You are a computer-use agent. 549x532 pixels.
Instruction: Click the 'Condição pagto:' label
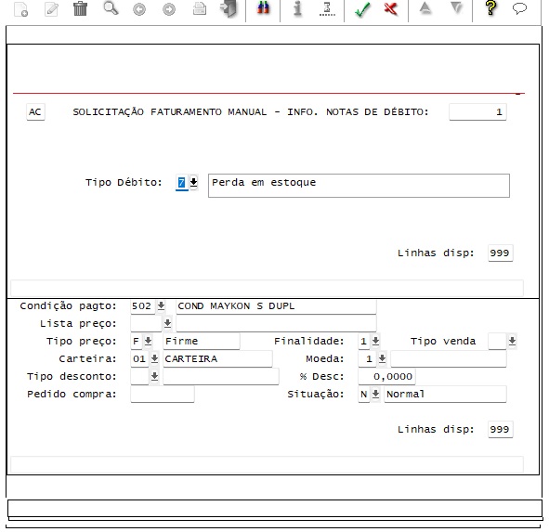(68, 305)
